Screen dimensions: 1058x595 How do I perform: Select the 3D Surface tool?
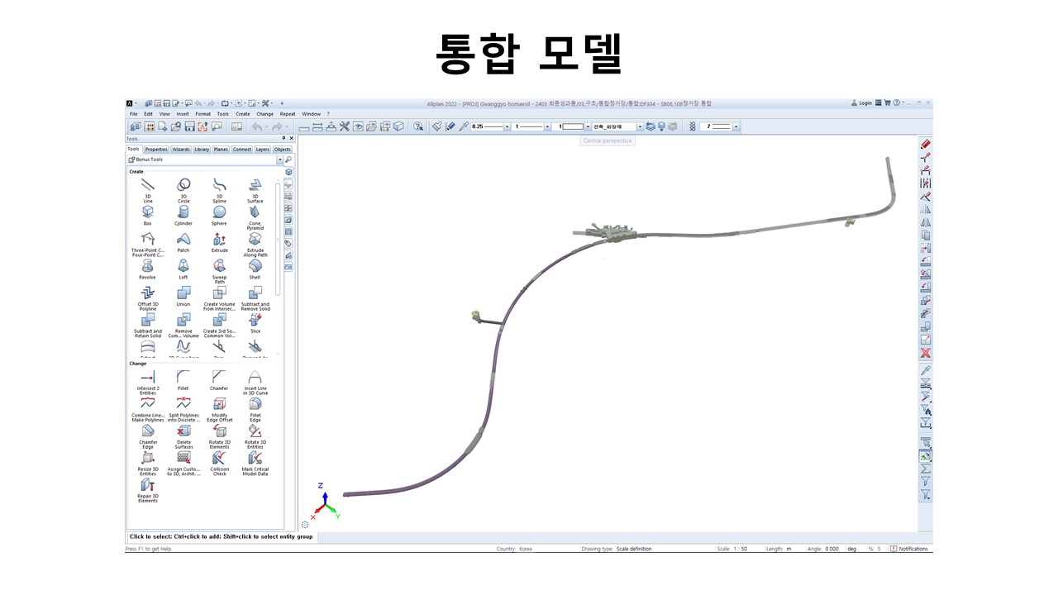pyautogui.click(x=255, y=189)
